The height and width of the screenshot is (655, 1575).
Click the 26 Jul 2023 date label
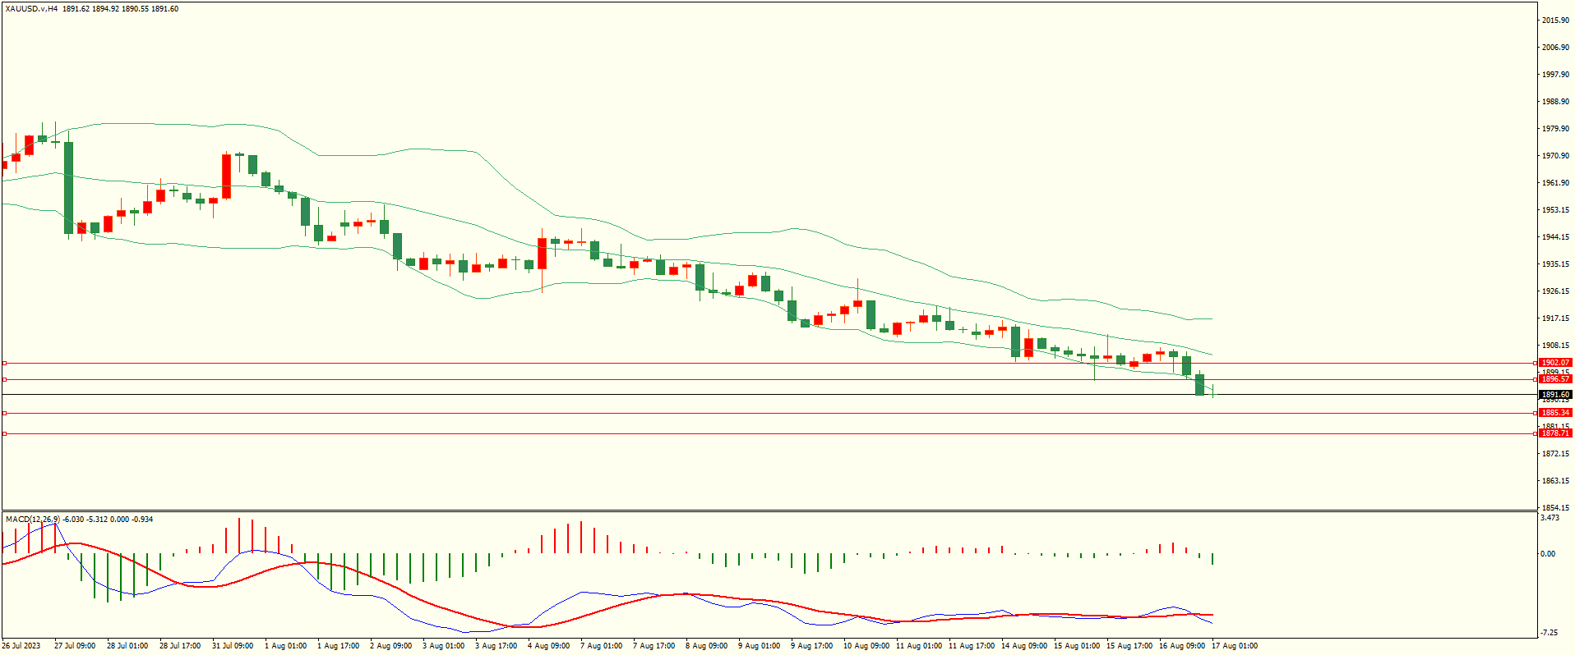pyautogui.click(x=21, y=646)
